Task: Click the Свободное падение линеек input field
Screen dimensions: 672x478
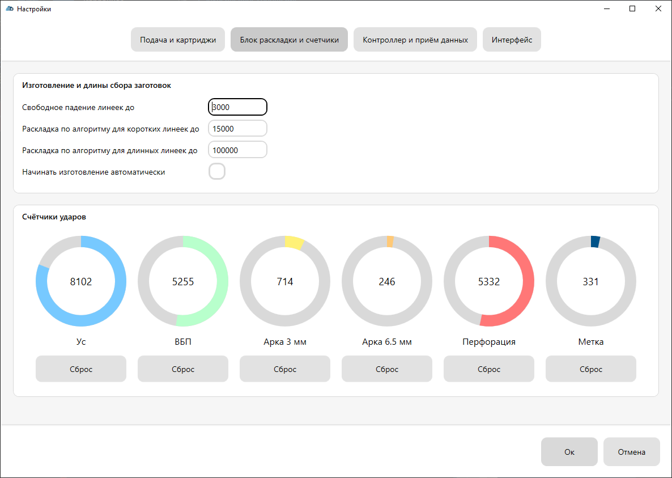Action: 237,107
